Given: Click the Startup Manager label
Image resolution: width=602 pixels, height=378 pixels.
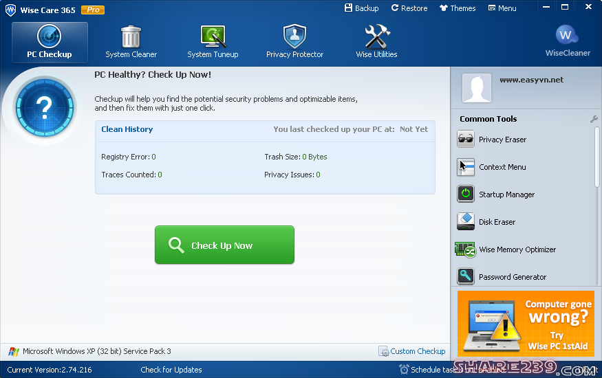Looking at the screenshot, I should pyautogui.click(x=507, y=194).
